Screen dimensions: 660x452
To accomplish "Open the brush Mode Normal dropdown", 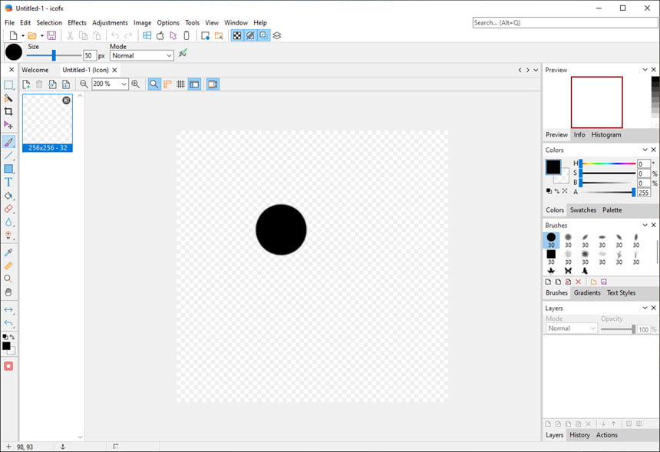I will 142,55.
